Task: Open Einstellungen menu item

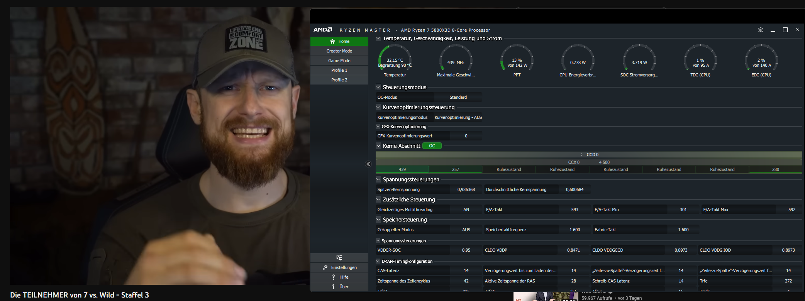Action: [339, 267]
